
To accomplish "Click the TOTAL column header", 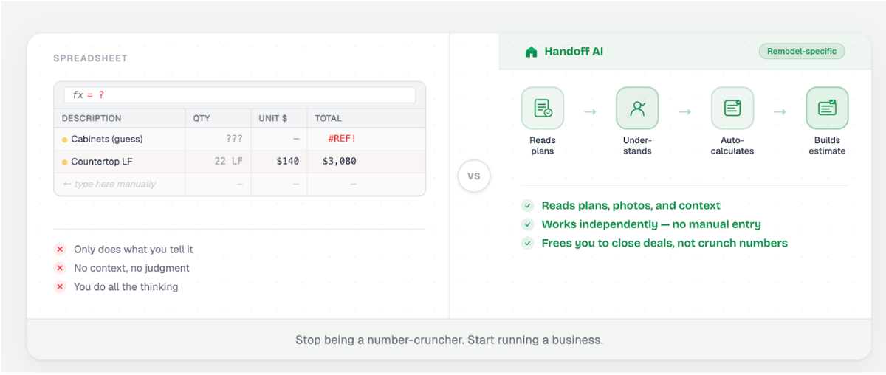I will click(328, 118).
